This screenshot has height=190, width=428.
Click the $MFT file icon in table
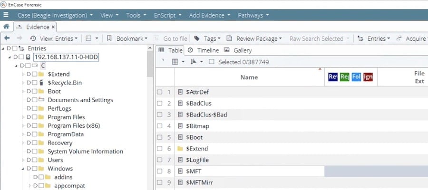180,171
